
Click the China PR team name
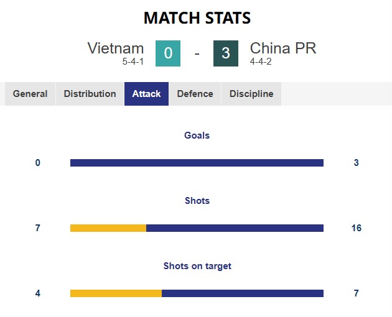[283, 48]
